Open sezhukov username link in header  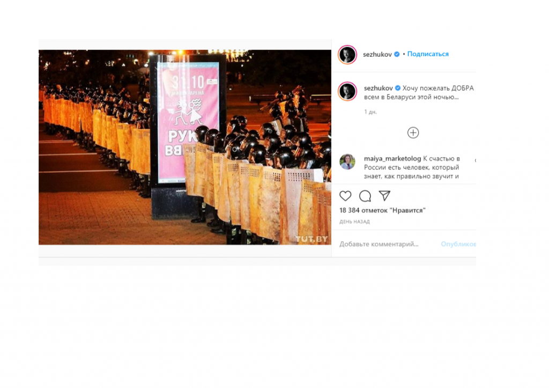coord(377,54)
